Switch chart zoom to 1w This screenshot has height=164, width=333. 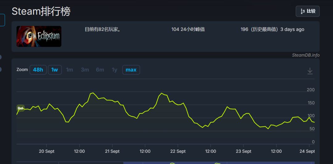(x=55, y=70)
